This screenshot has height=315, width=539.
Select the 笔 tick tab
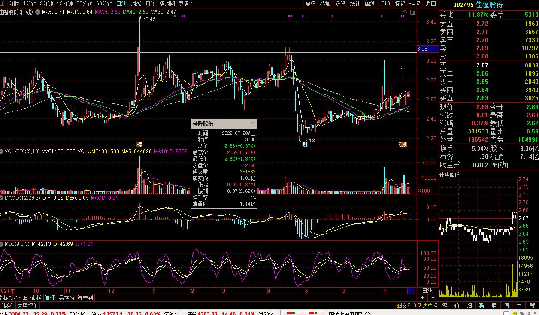pos(445,306)
